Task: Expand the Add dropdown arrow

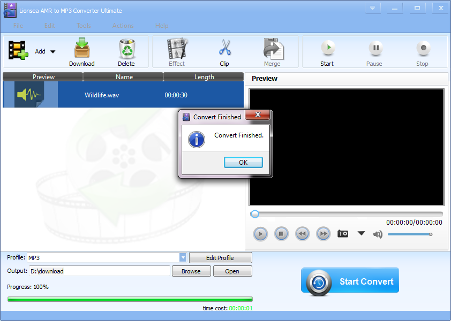Action: pos(52,52)
